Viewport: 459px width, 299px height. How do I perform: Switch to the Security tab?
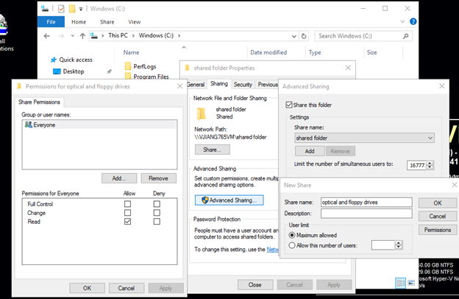point(243,85)
